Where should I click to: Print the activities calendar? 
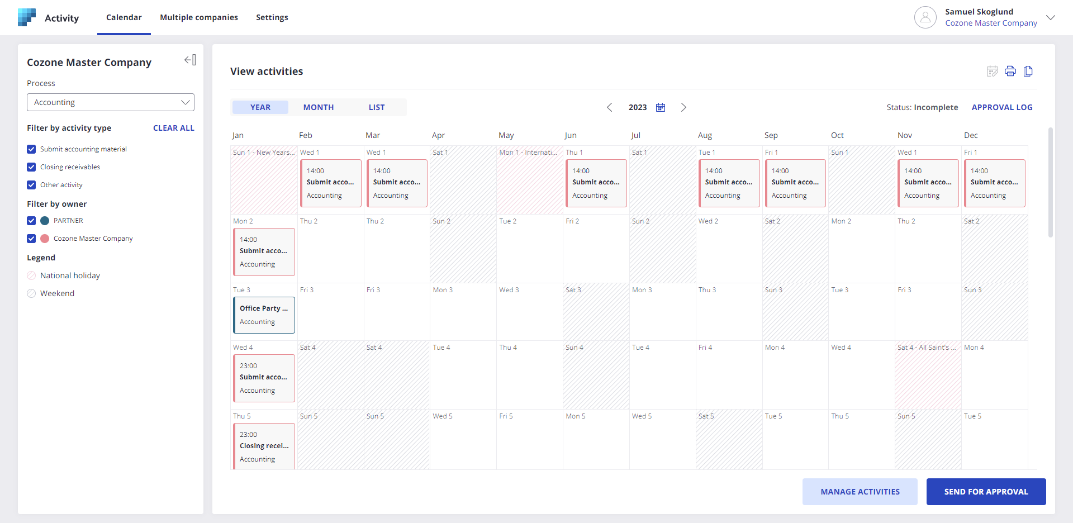[1010, 71]
